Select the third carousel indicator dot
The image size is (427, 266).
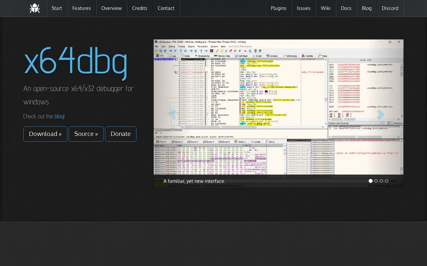[x=381, y=181]
